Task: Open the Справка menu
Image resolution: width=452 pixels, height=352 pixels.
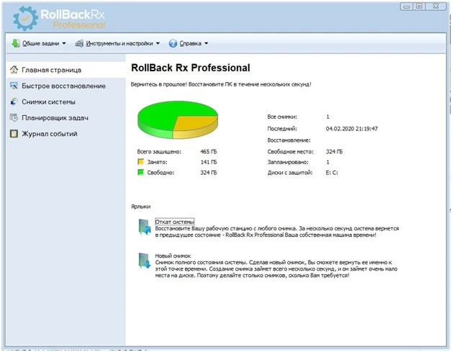Action: click(190, 43)
